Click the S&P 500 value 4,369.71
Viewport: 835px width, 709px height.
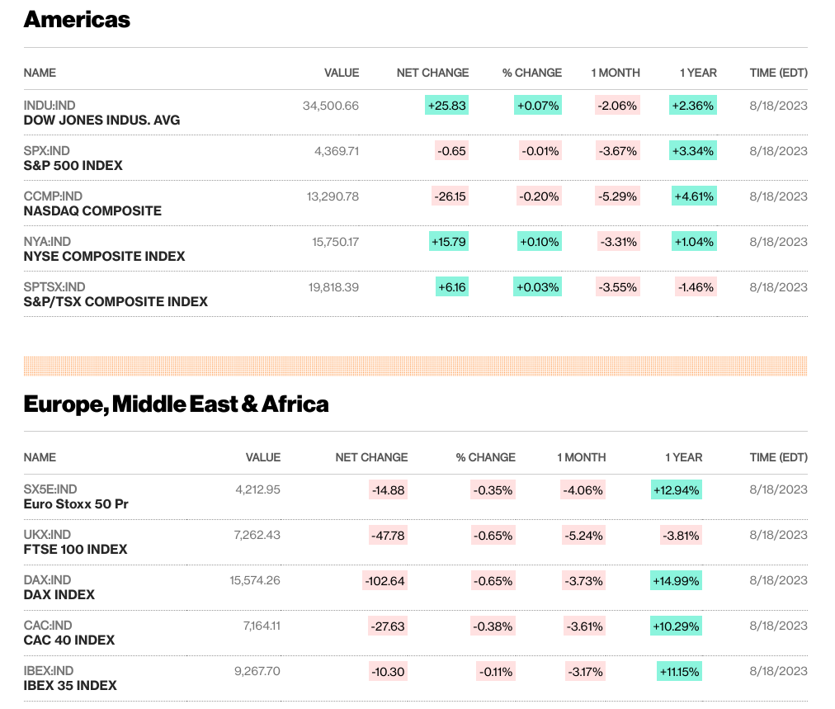(x=337, y=151)
